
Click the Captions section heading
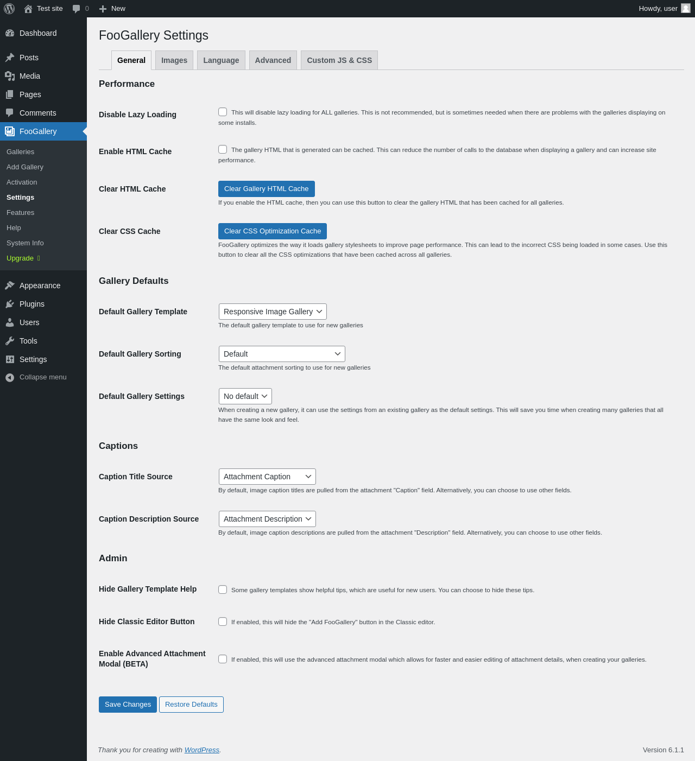[x=118, y=446]
